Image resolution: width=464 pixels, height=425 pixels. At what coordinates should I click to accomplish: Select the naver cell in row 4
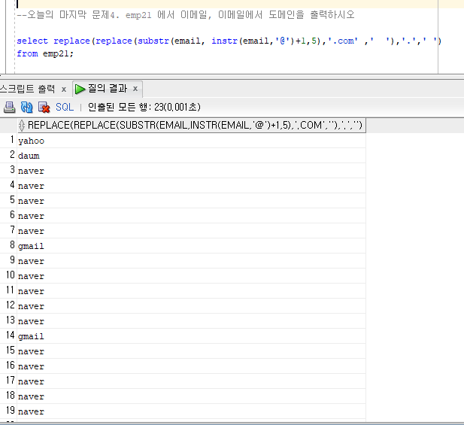click(192, 186)
